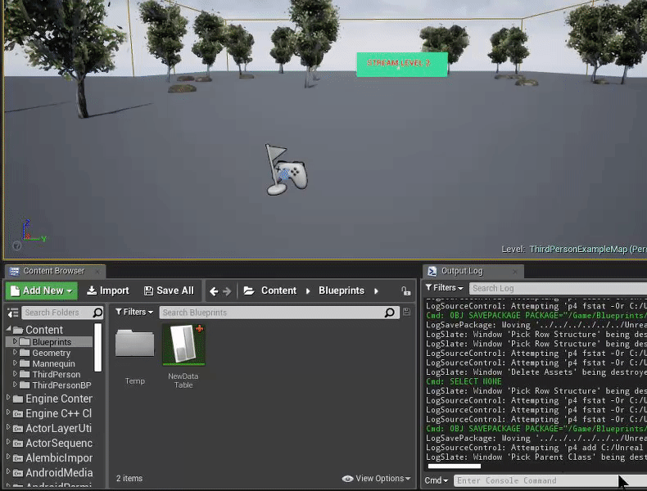Image resolution: width=647 pixels, height=491 pixels.
Task: Expand the Blueprints folder arrow
Action: 15,341
